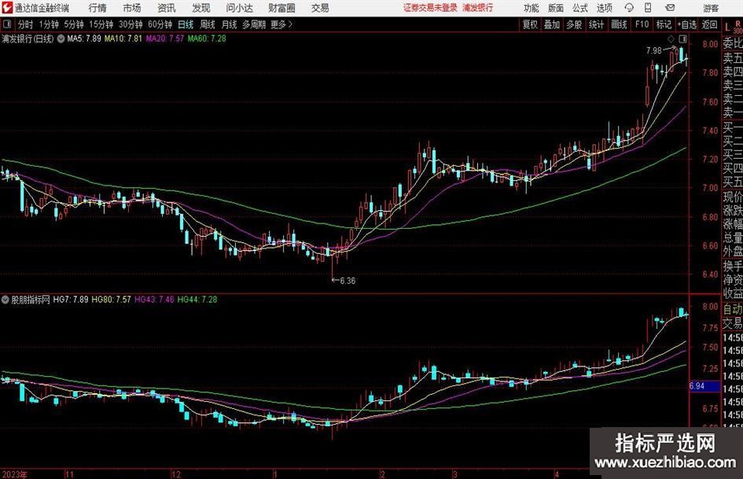Click the 浦发银行 stock name in the title bar
This screenshot has height=479, width=743.
coord(478,8)
